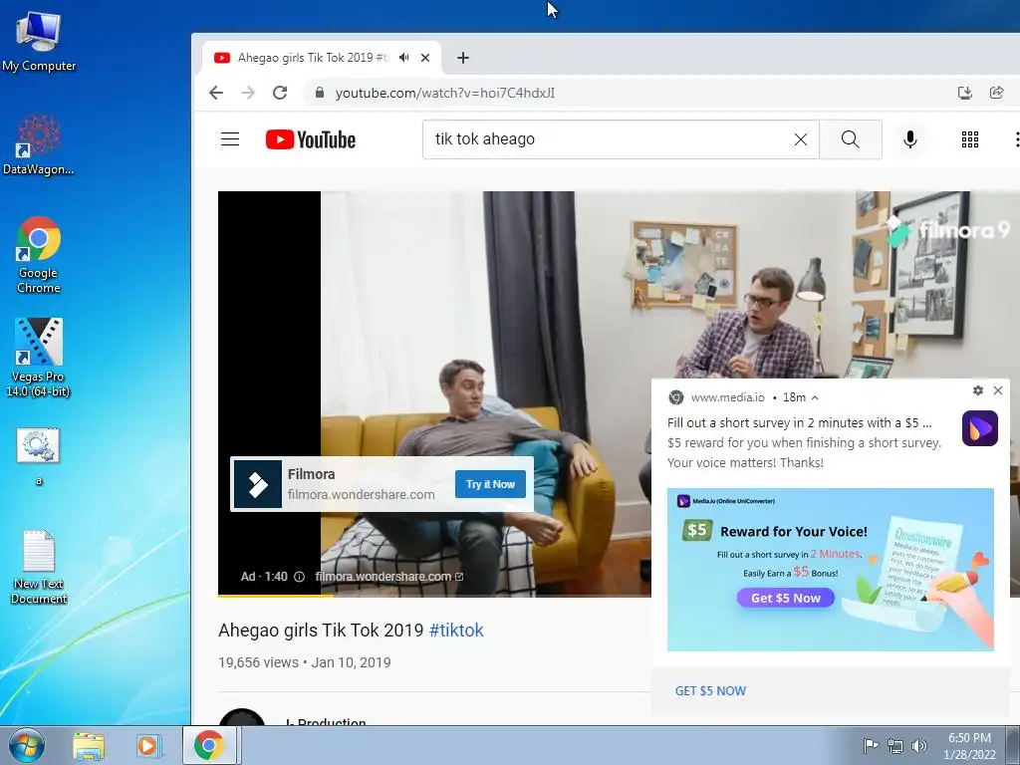The height and width of the screenshot is (765, 1020).
Task: Go forward in Chrome
Action: coord(248,93)
